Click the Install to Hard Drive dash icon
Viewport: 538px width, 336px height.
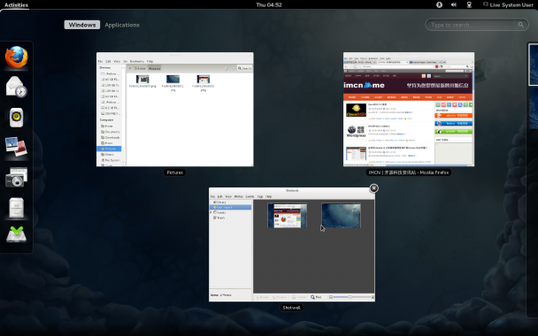point(17,234)
